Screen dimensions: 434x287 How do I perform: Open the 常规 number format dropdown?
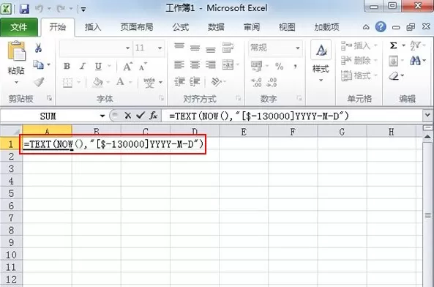pyautogui.click(x=298, y=48)
